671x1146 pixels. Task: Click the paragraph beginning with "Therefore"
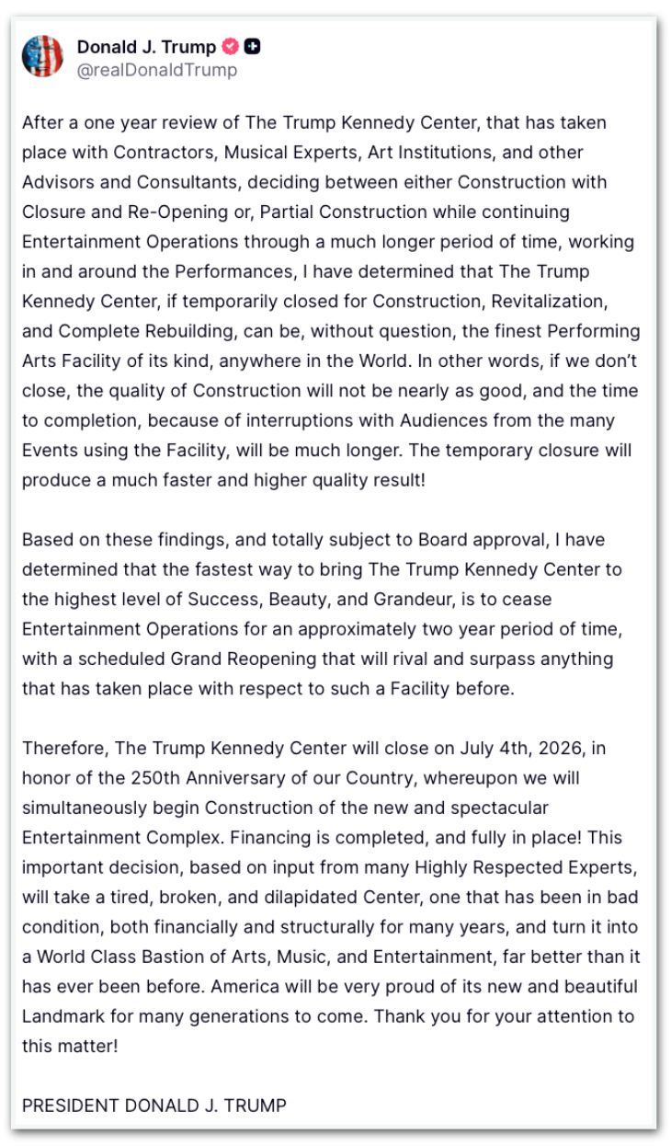pyautogui.click(x=331, y=896)
